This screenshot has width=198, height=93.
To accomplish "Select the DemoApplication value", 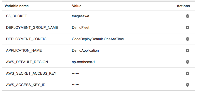I will [x=85, y=50].
